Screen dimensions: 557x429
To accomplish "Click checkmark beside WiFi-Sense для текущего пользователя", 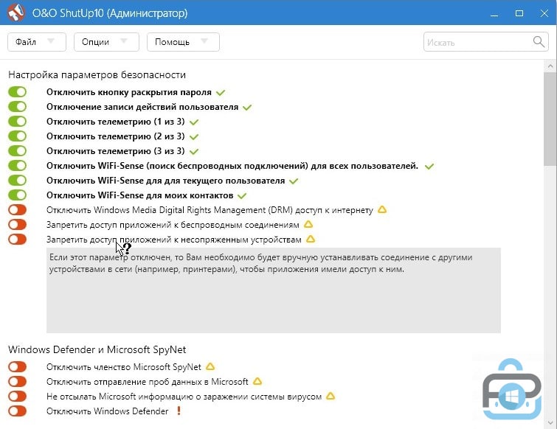I will 294,181.
